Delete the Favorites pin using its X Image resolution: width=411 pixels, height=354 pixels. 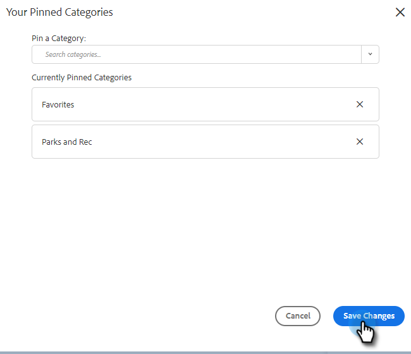coord(360,104)
